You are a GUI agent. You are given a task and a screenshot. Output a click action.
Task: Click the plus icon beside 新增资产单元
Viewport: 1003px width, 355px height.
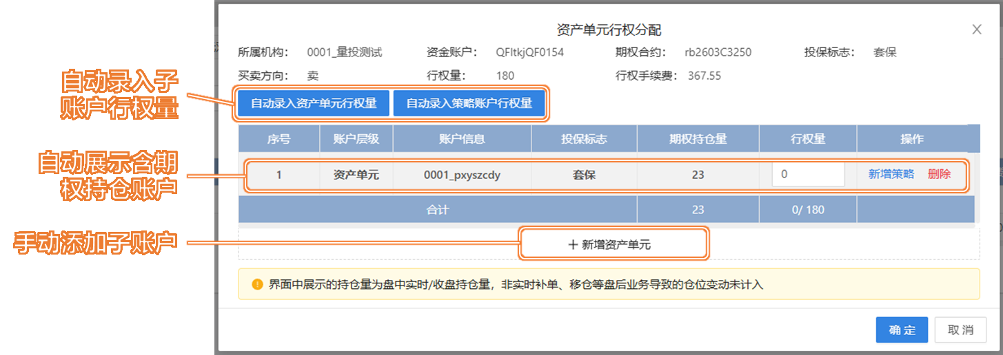[572, 244]
